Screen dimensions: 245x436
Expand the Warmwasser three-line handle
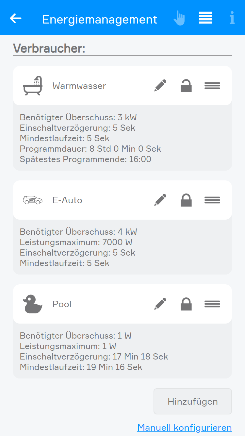click(212, 86)
